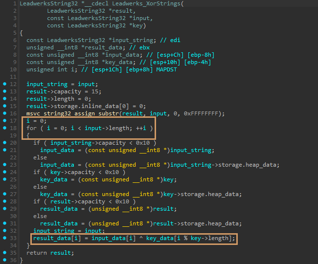Click the blue dot beside line 33
318x264 pixels.
(x=5, y=238)
